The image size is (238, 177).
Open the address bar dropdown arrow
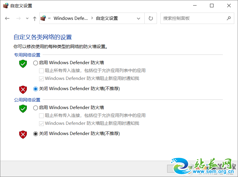click(x=139, y=18)
